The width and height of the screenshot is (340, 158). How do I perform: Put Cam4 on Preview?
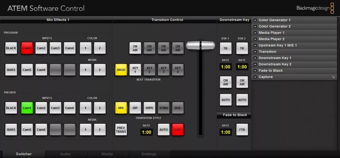pyautogui.click(x=69, y=108)
